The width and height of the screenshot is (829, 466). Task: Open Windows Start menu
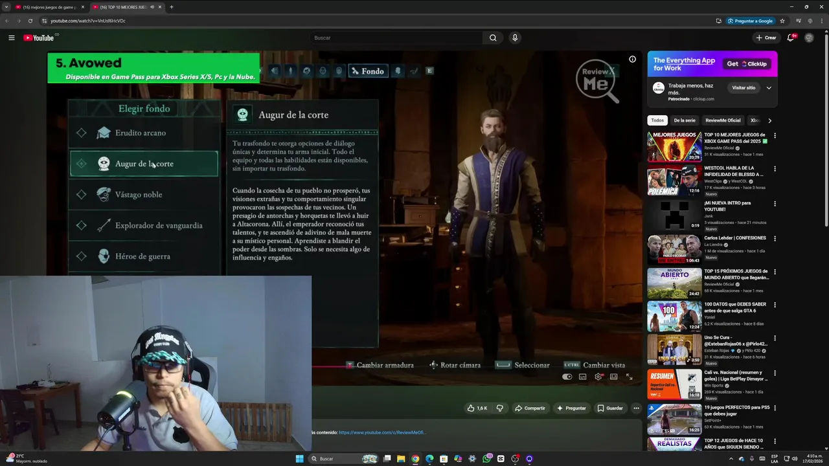coord(299,459)
